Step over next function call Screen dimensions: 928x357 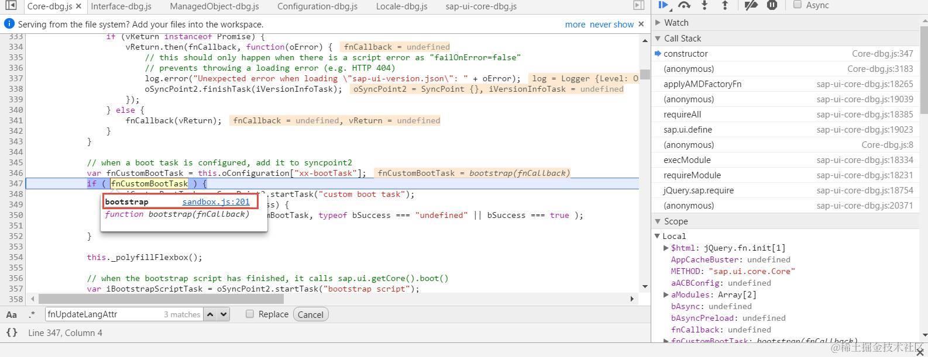pyautogui.click(x=684, y=5)
